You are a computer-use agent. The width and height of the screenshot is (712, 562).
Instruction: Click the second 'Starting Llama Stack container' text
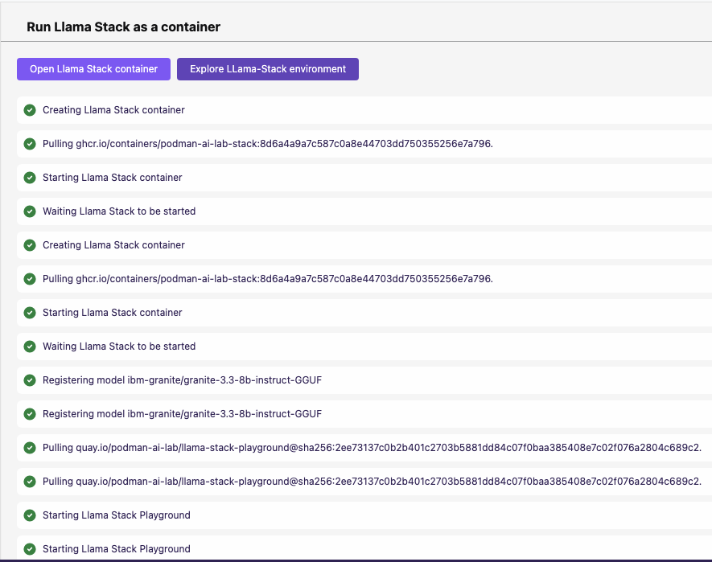pos(113,313)
